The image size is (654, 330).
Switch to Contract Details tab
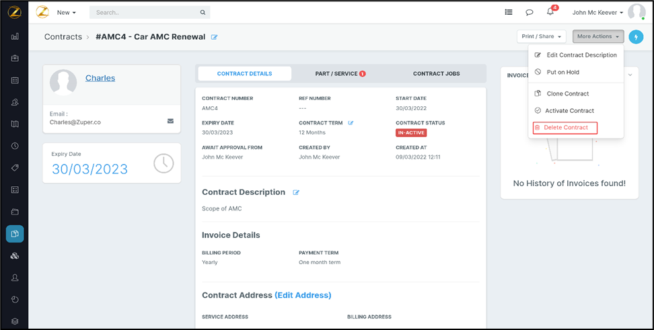[244, 74]
